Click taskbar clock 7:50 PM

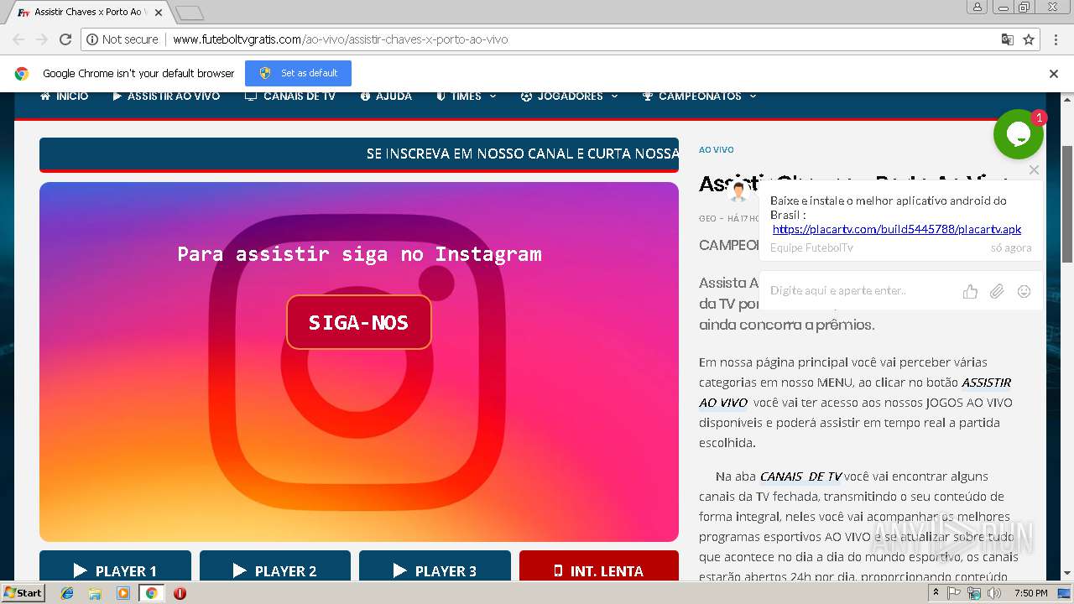[1030, 593]
